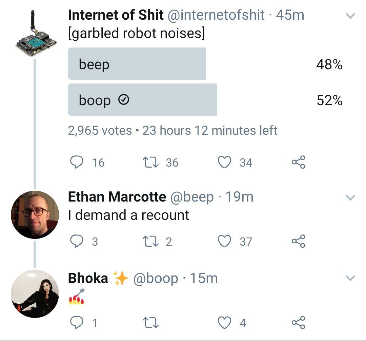Screen dimensions: 366x341
Task: Reply to Bhoka's tweet
Action: tap(77, 323)
